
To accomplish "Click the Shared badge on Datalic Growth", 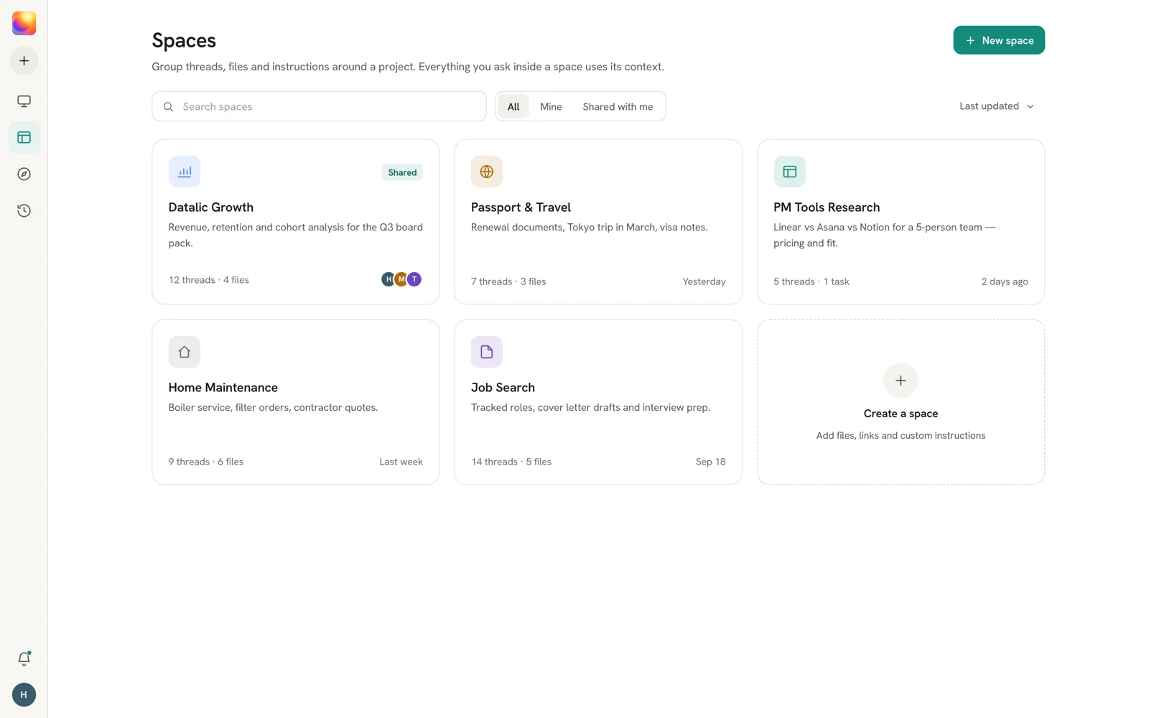I will (402, 172).
